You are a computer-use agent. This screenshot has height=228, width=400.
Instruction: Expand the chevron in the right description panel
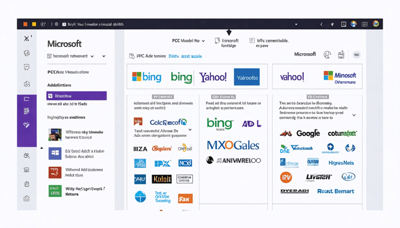click(x=354, y=115)
